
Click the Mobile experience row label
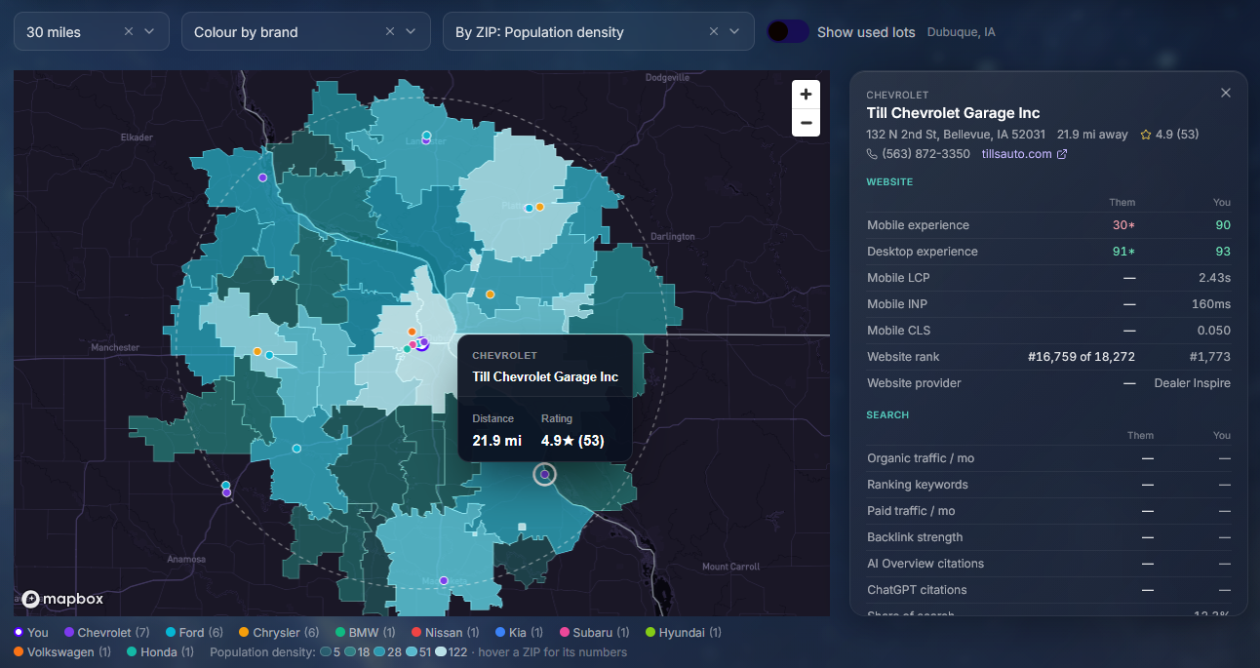click(918, 225)
